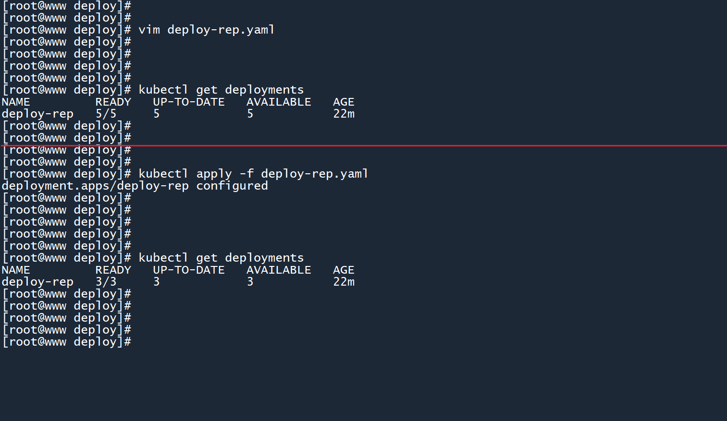Viewport: 727px width, 421px height.
Task: Click the kubectl apply -f deploy-rep.yaml command
Action: click(x=253, y=174)
